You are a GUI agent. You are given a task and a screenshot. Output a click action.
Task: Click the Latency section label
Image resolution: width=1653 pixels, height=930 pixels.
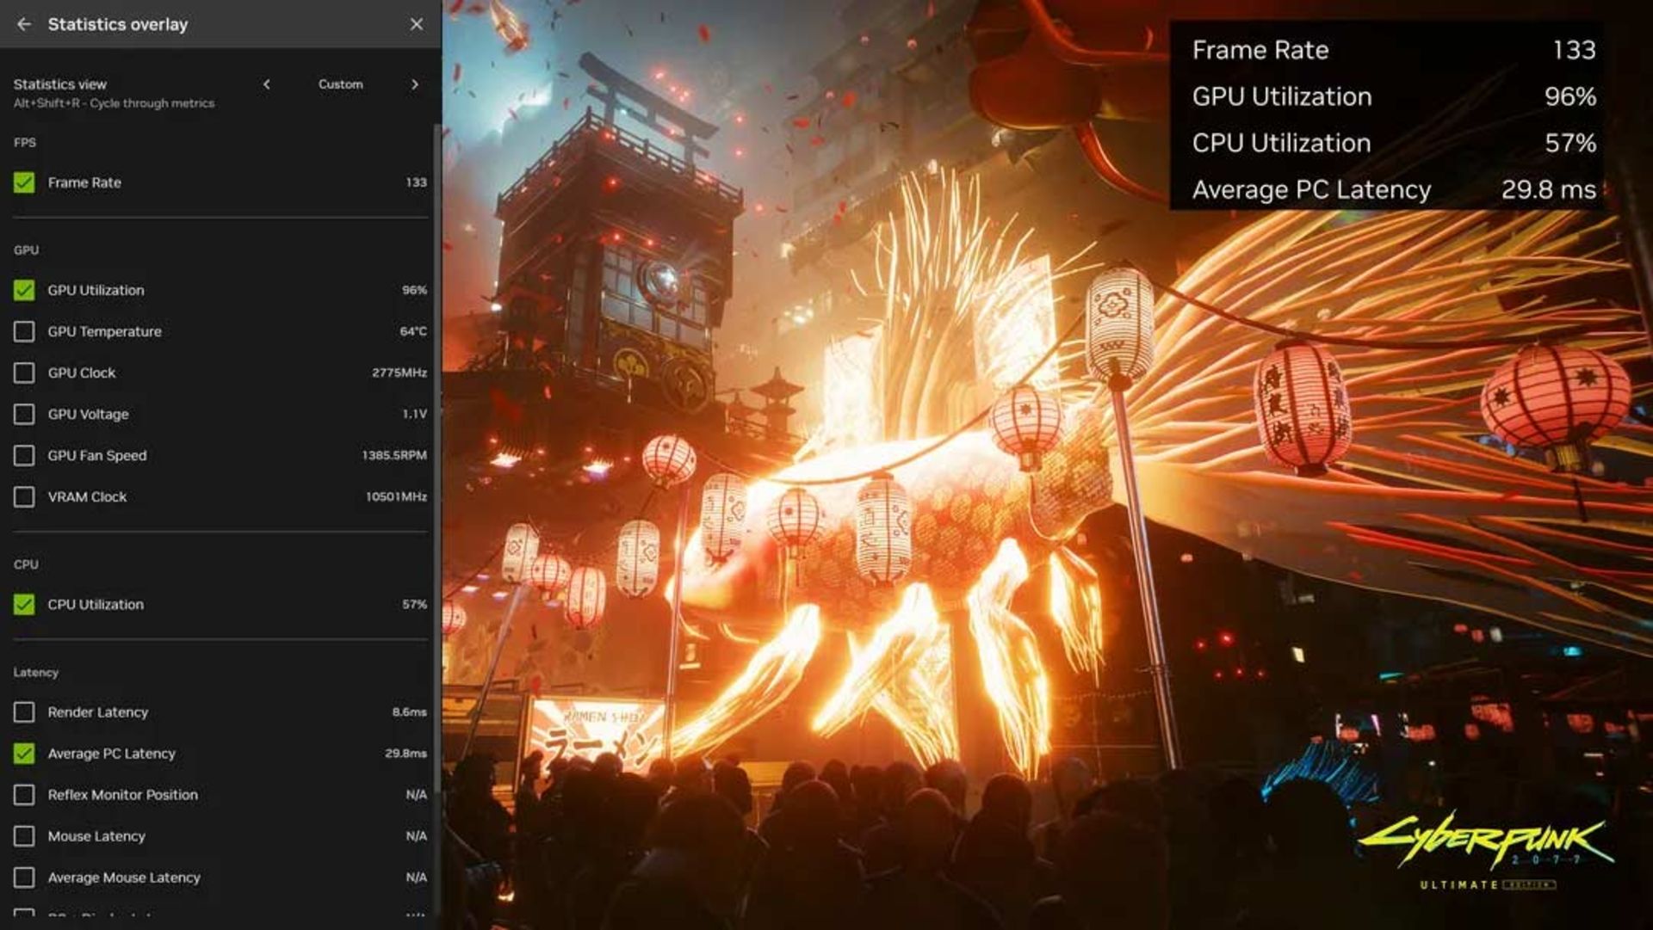click(35, 671)
